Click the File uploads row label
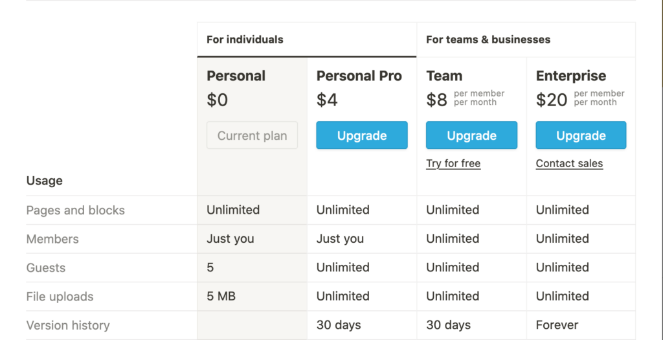 (x=60, y=297)
